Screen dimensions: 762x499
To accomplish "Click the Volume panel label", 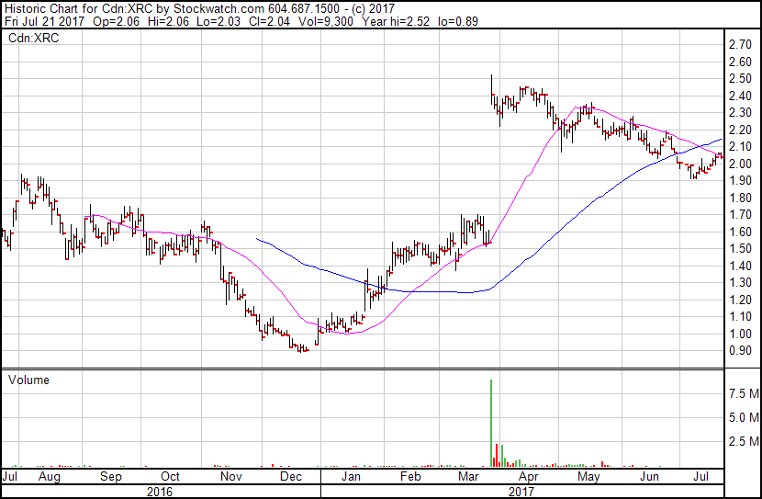I will [28, 380].
